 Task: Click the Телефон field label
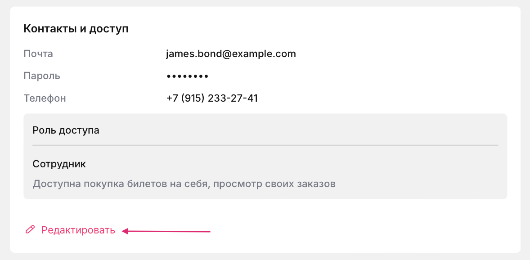45,98
